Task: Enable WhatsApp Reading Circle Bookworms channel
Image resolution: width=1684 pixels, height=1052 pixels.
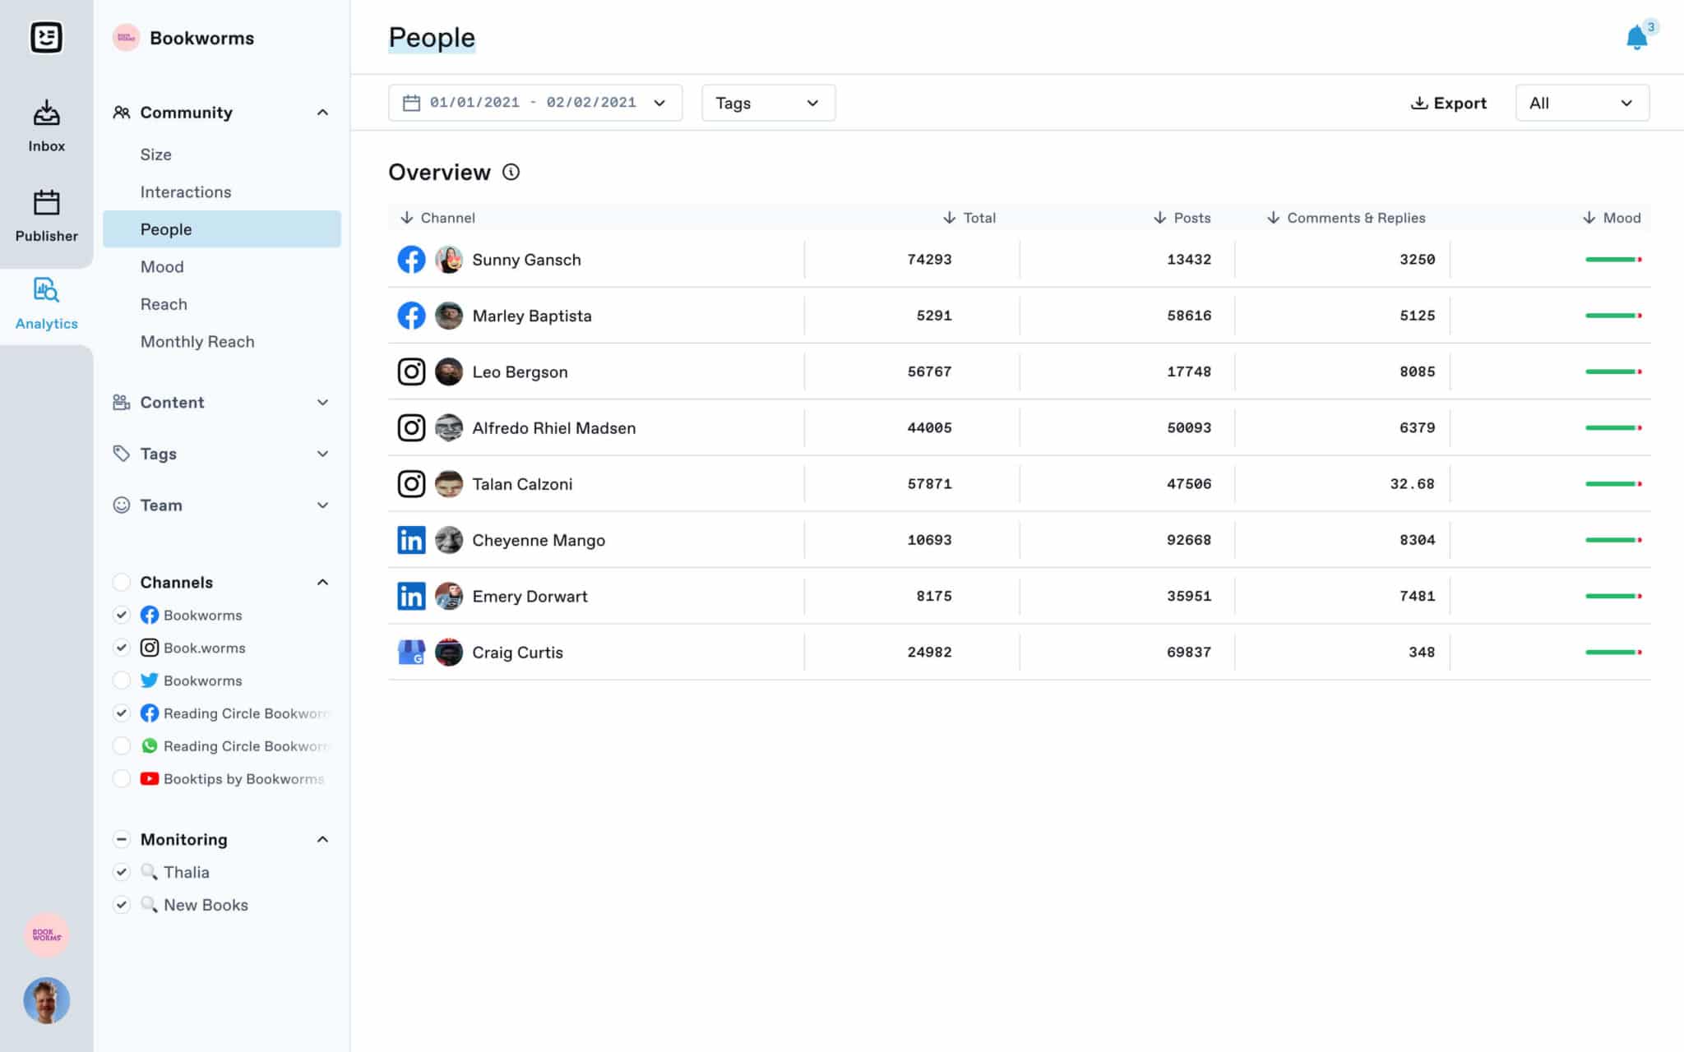Action: [x=122, y=746]
